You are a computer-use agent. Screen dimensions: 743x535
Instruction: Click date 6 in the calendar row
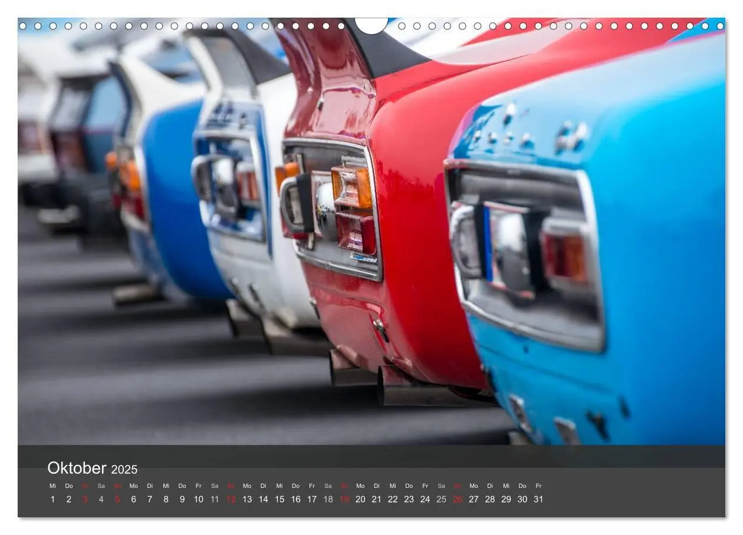[x=133, y=499]
